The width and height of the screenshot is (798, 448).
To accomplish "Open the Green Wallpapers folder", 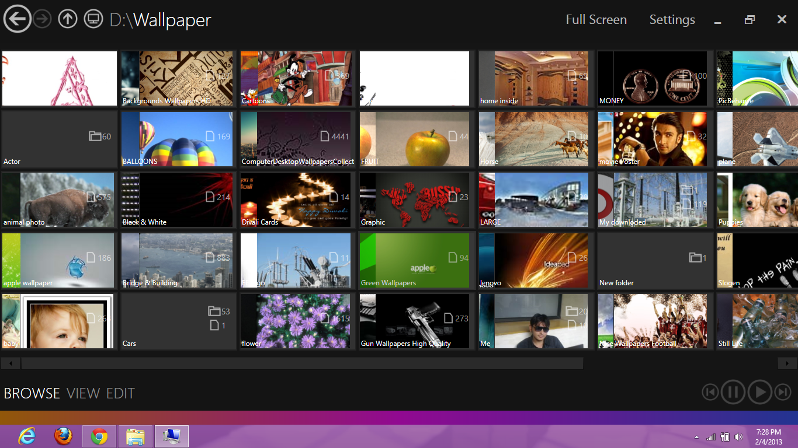I will pos(416,260).
